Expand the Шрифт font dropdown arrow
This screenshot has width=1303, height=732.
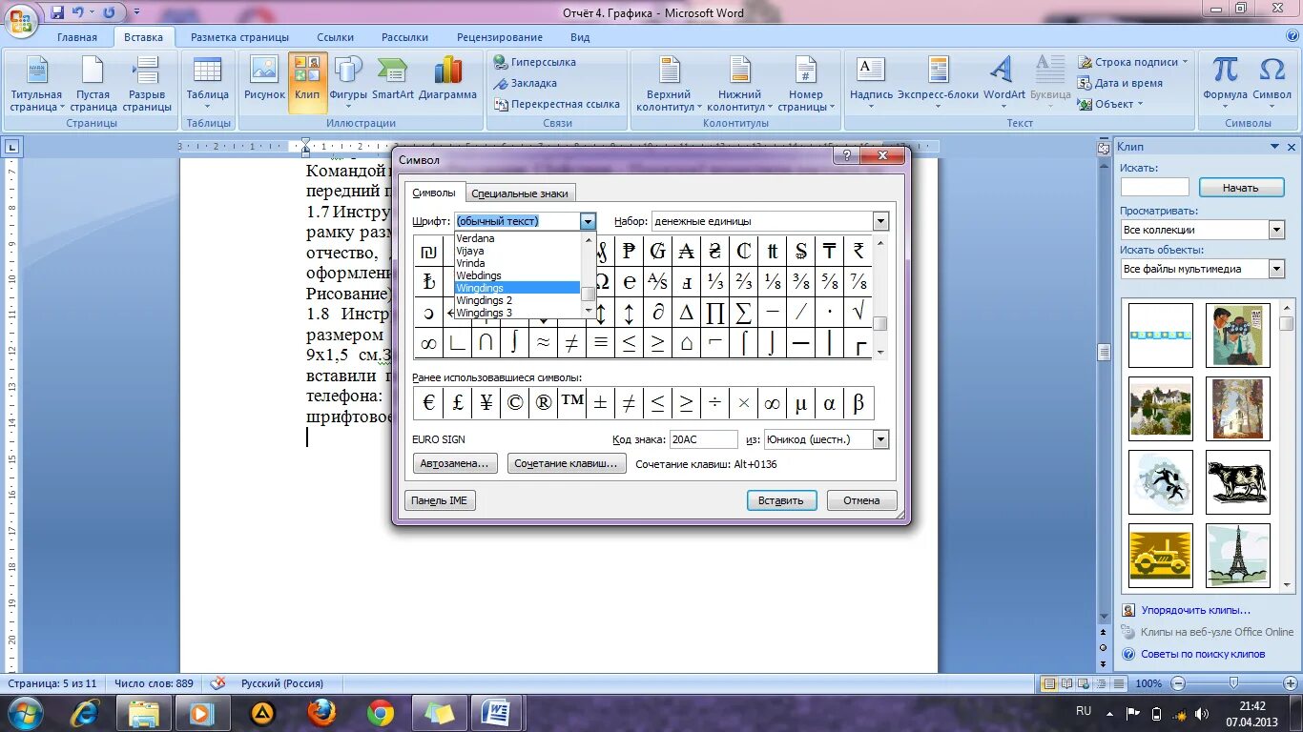pos(588,221)
